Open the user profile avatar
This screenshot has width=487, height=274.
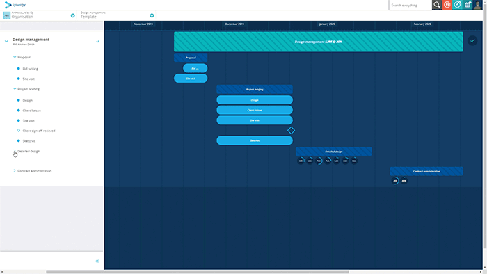477,5
